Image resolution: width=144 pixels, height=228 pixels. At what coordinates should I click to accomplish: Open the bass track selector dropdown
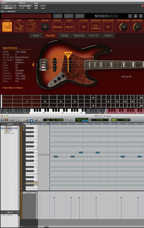point(7,6)
